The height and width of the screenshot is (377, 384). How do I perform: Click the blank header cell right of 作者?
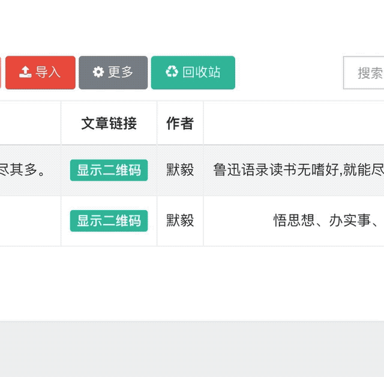(294, 123)
